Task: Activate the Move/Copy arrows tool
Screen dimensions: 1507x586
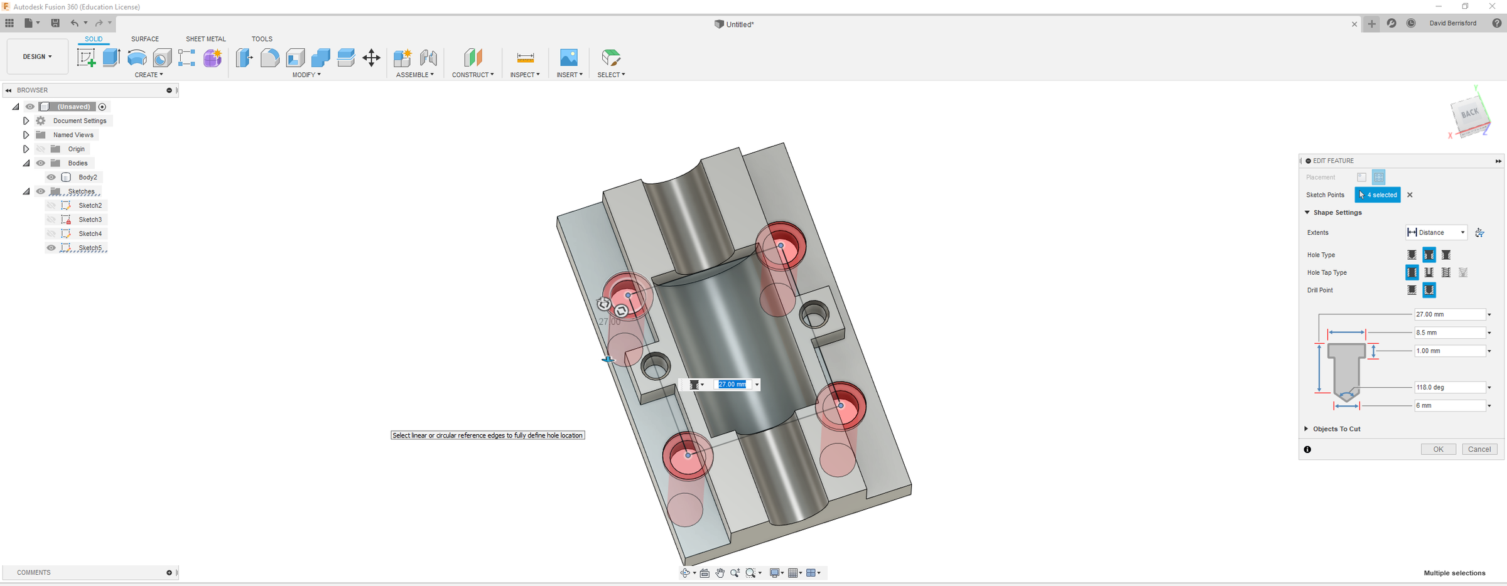Action: (x=371, y=58)
